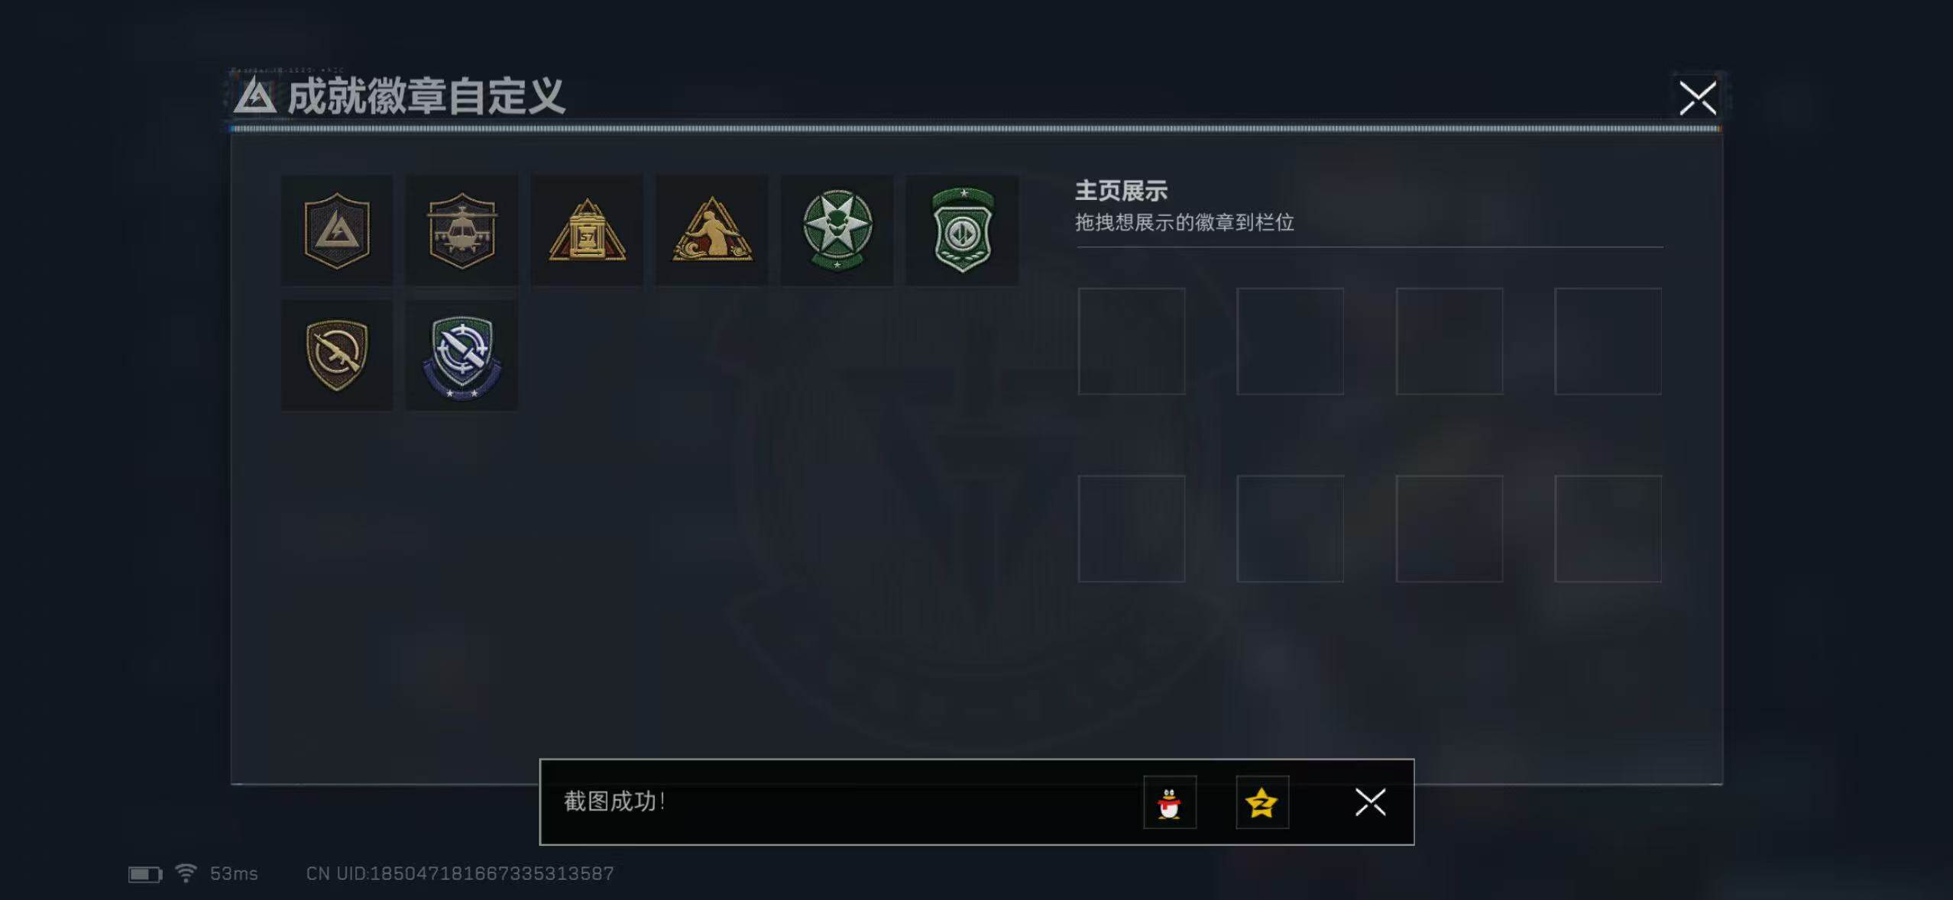Click first empty display slot, bottom row
The height and width of the screenshot is (900, 1953).
(1132, 529)
